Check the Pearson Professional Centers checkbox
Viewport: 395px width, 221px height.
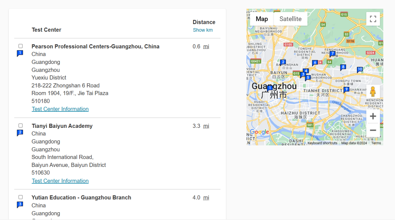[x=20, y=46]
